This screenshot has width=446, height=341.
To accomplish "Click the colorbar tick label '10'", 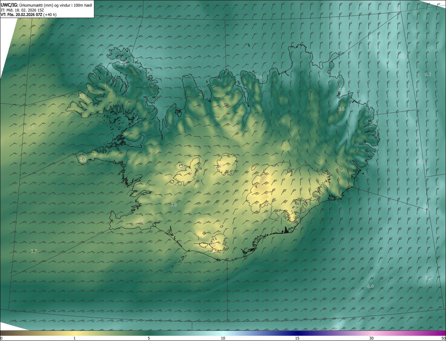I will [x=223, y=338].
